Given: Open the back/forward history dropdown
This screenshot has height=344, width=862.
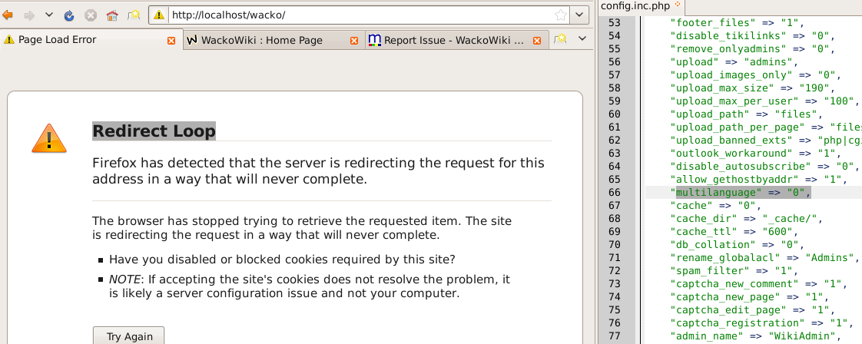Looking at the screenshot, I should click(49, 15).
